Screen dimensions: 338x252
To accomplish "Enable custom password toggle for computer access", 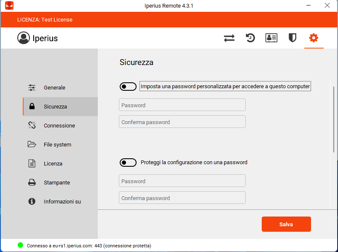I will point(128,87).
